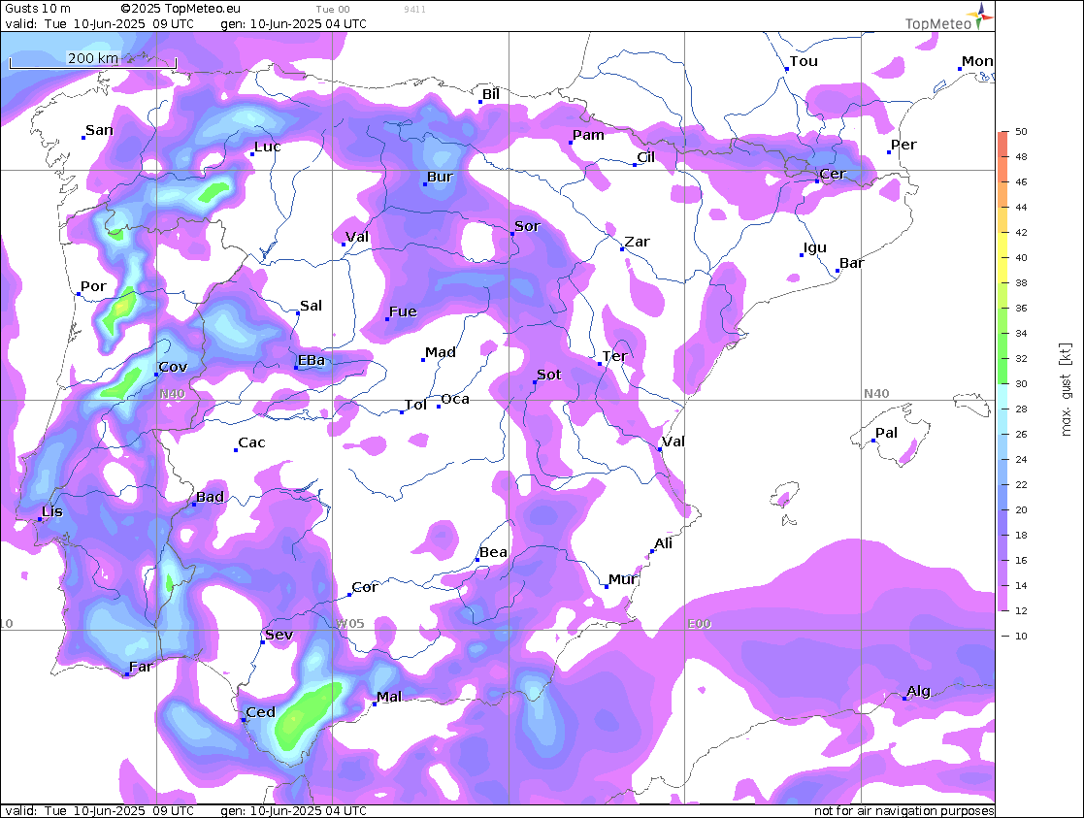The height and width of the screenshot is (818, 1084).
Task: Click the 'Cac' city label
Action: pyautogui.click(x=251, y=442)
